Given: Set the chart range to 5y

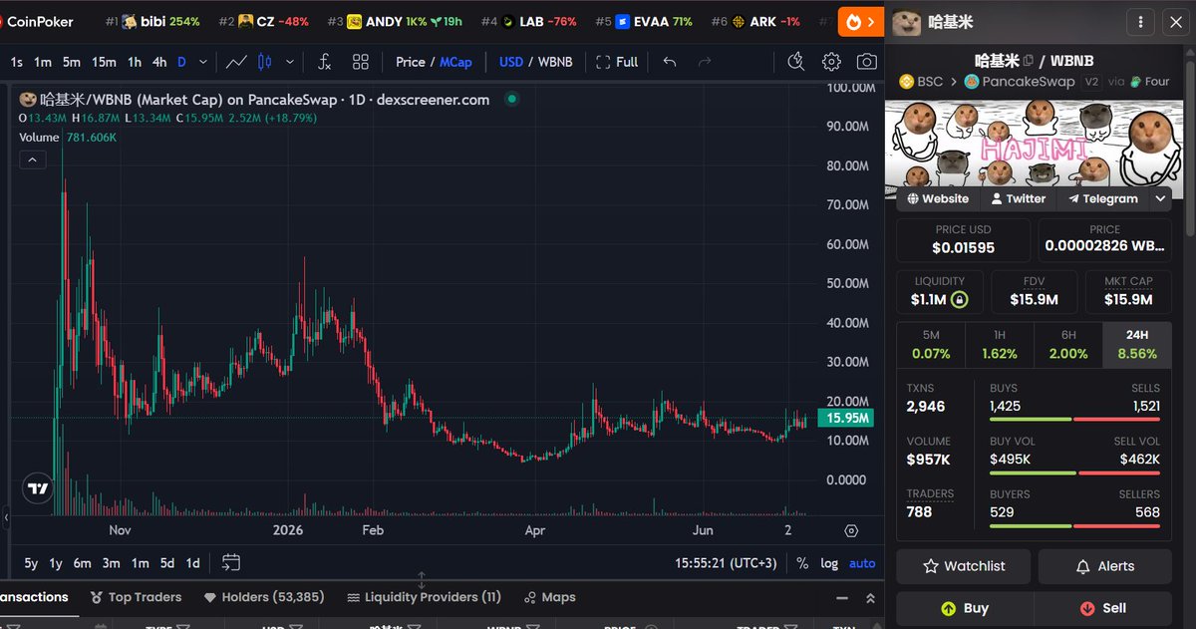Looking at the screenshot, I should (31, 563).
